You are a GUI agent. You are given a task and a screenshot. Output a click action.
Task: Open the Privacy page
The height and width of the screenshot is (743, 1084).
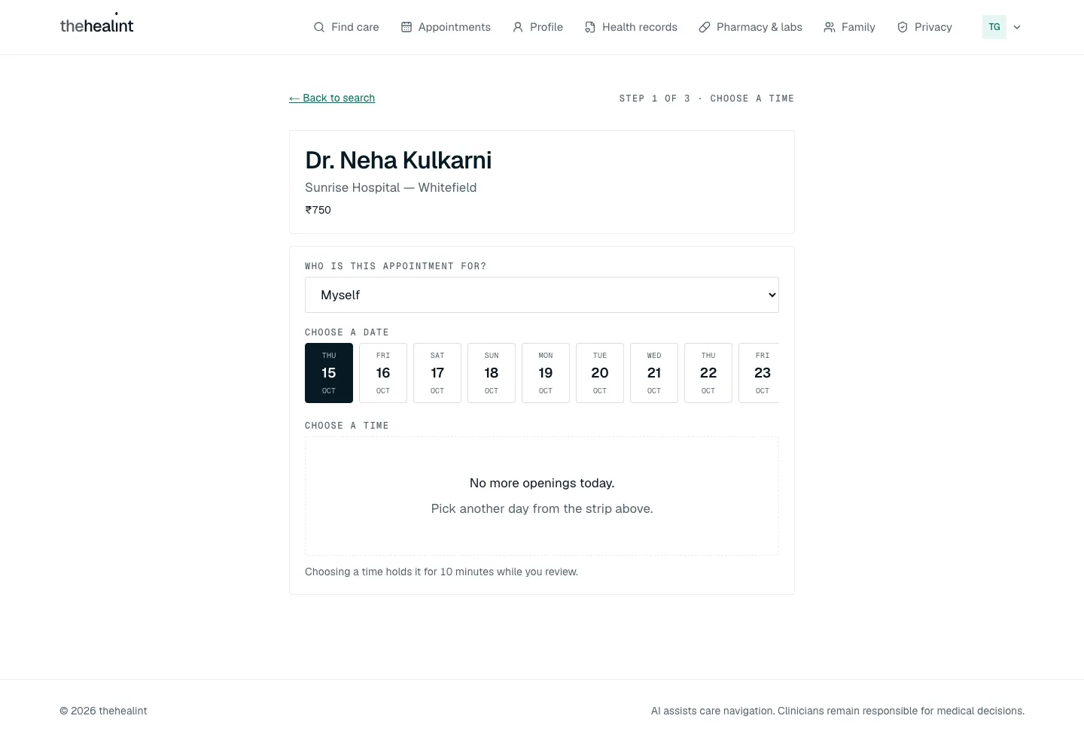[x=924, y=27]
